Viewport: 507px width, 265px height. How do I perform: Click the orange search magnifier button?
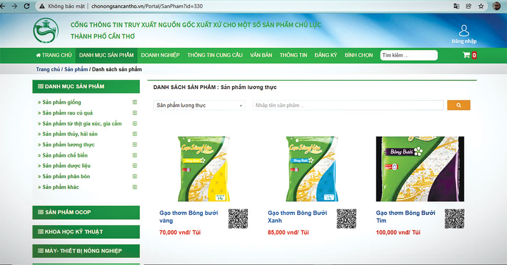point(458,105)
